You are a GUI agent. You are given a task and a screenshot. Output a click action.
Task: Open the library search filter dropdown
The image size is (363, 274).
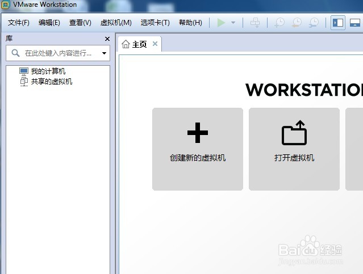(x=104, y=53)
